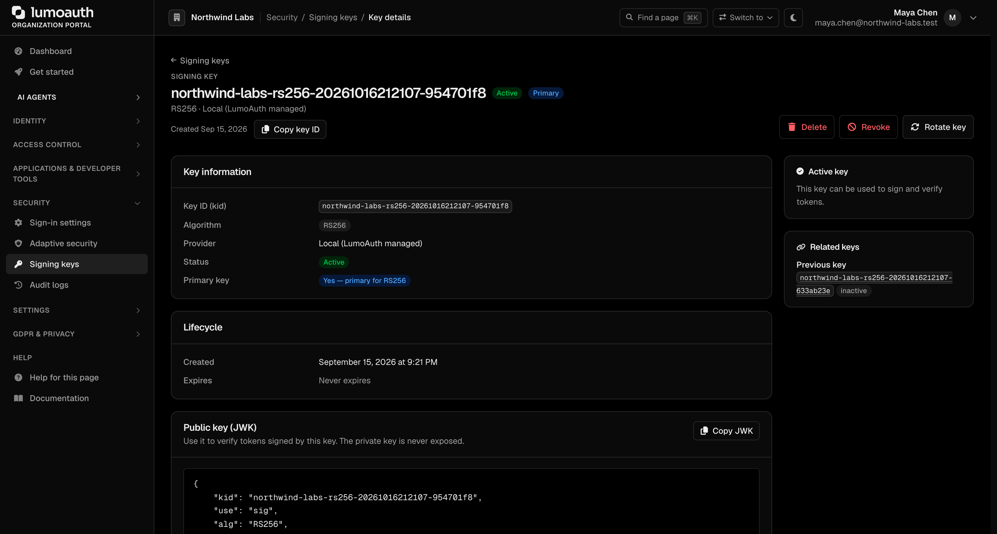Click the Delete button

pos(807,127)
